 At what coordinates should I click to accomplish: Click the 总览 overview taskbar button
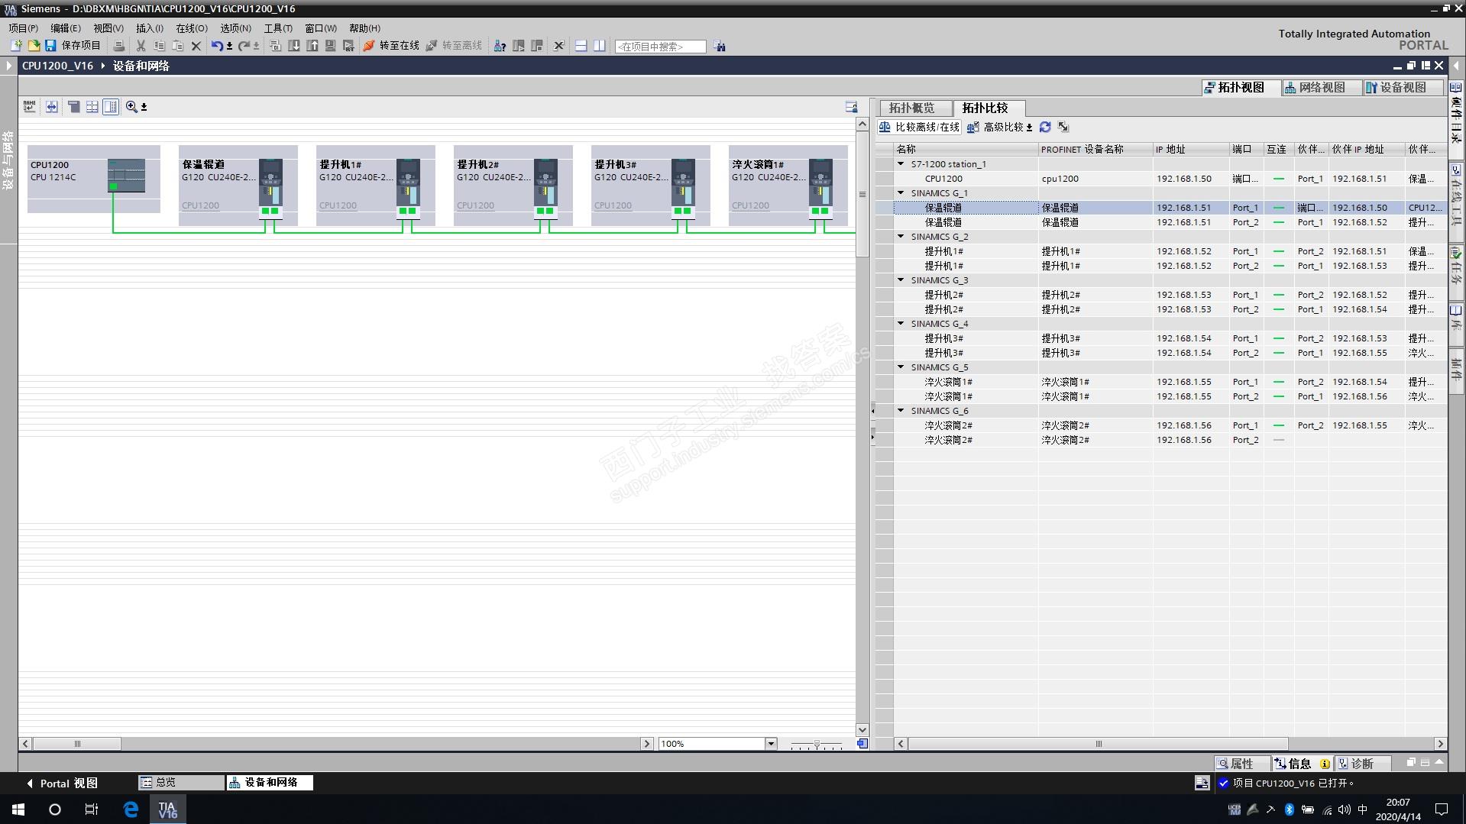click(181, 783)
